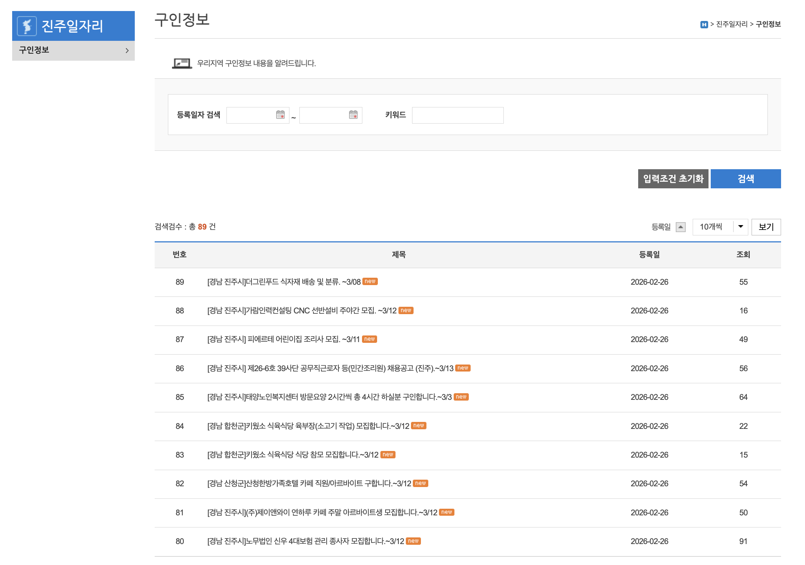This screenshot has height=565, width=805.
Task: Click the new badge on post 89
Action: [370, 281]
